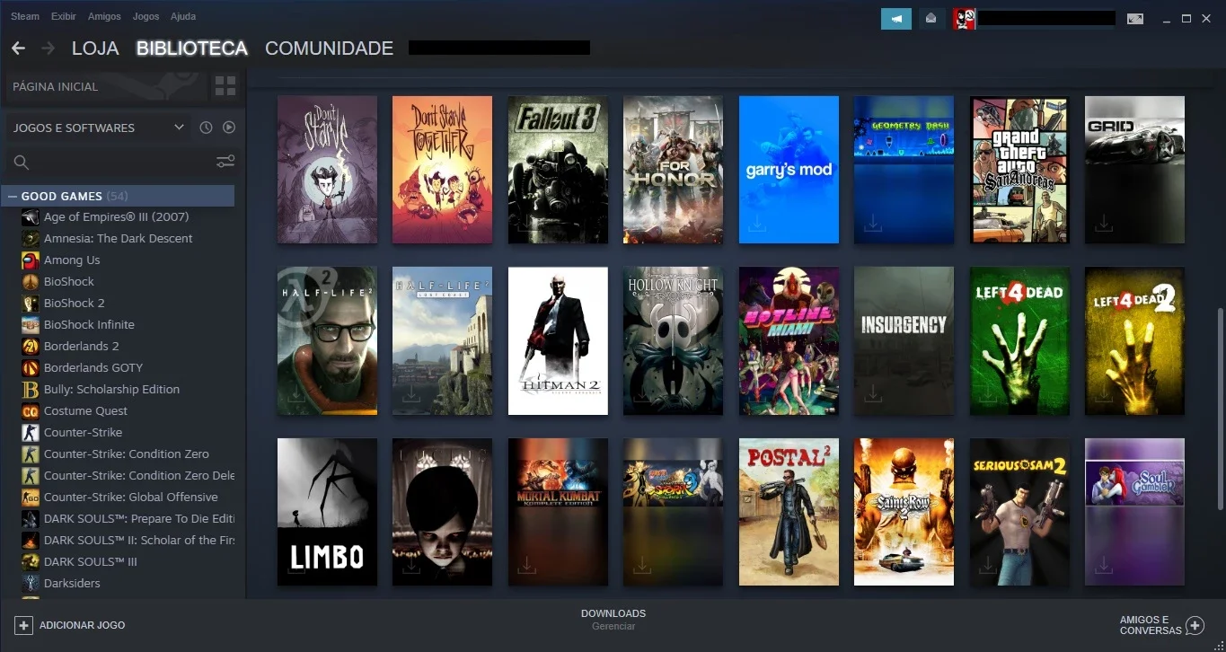This screenshot has height=652, width=1226.
Task: Open Grand Theft Auto San Andreas cover
Action: click(1019, 170)
